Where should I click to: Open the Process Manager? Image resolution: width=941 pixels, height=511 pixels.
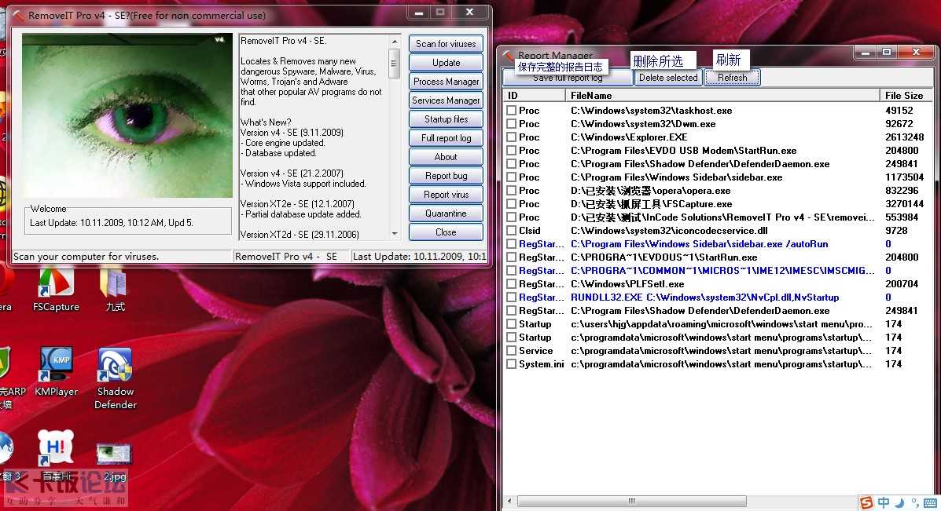[x=446, y=82]
